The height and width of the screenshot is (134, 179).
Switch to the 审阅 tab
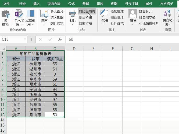pos(100,4)
